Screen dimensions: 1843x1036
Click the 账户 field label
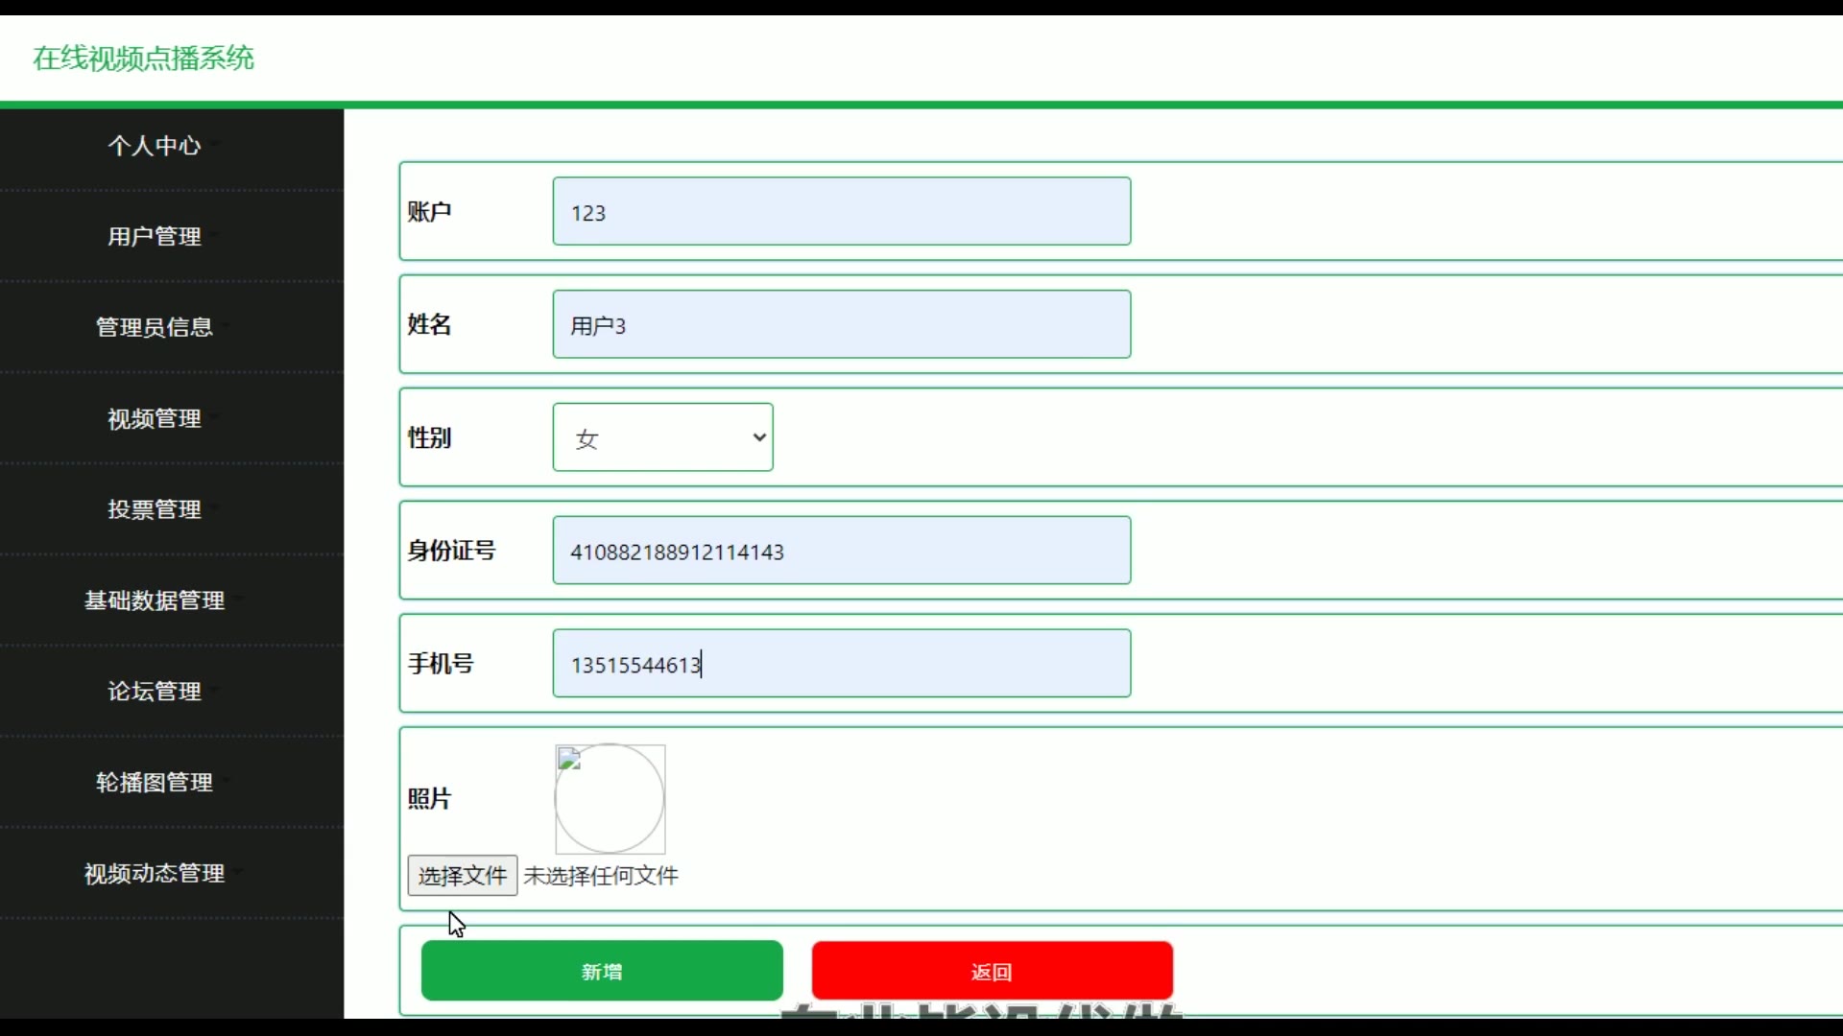[x=429, y=212]
